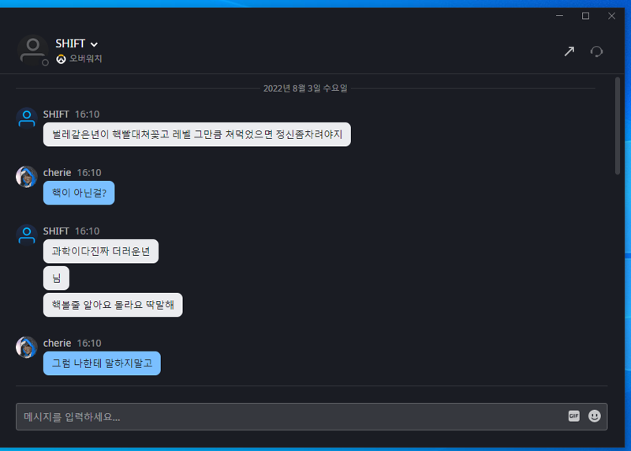The width and height of the screenshot is (631, 451).
Task: Start voice chat with headset icon
Action: 596,51
